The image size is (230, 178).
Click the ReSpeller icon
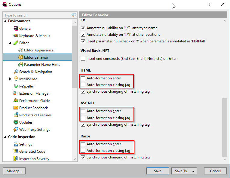click(x=16, y=86)
